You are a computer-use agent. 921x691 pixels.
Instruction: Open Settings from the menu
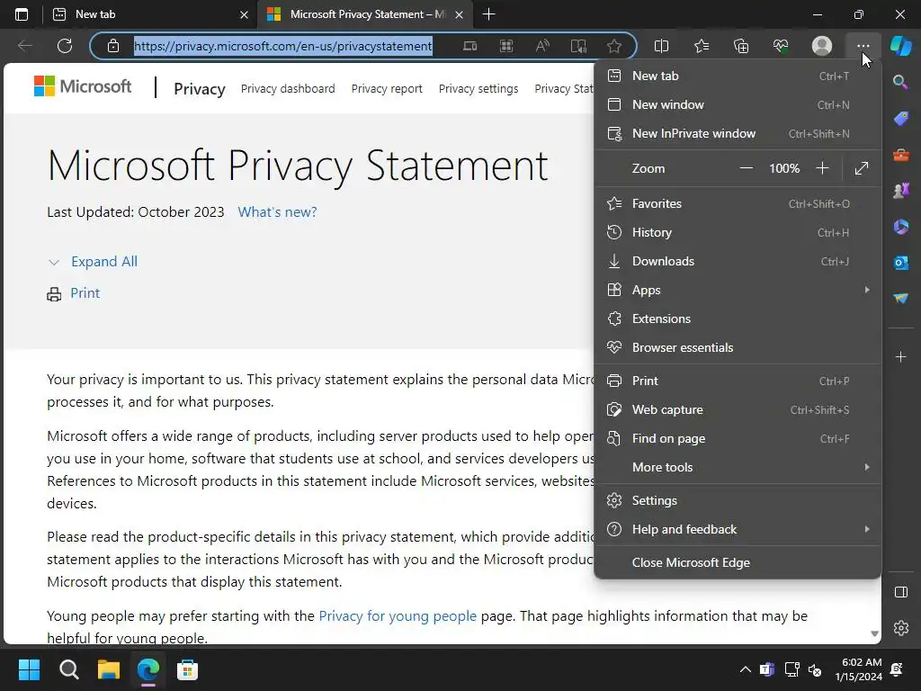pyautogui.click(x=738, y=500)
